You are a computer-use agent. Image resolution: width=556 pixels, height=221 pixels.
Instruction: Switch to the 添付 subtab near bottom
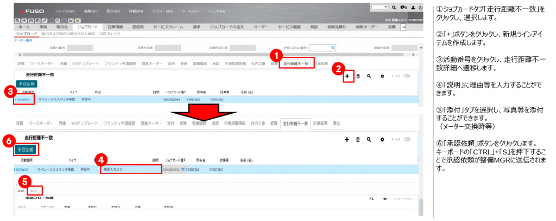pos(34,191)
